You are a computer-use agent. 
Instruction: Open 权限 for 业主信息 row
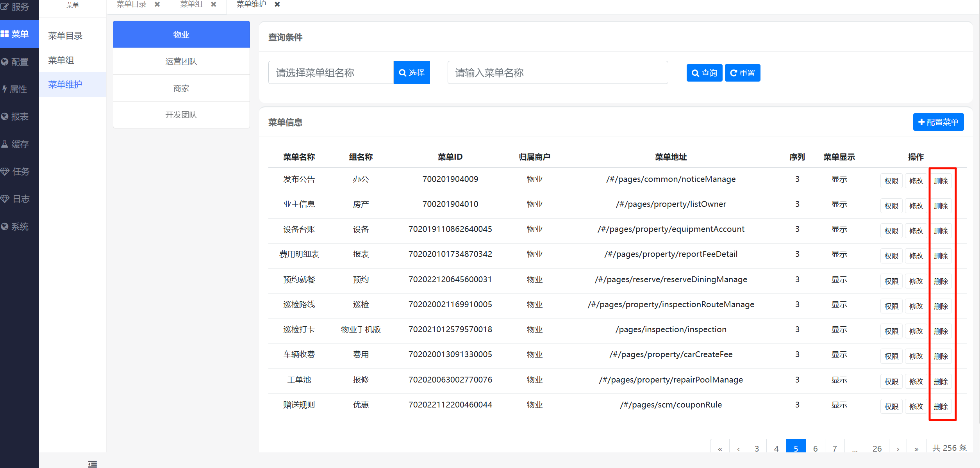point(891,206)
